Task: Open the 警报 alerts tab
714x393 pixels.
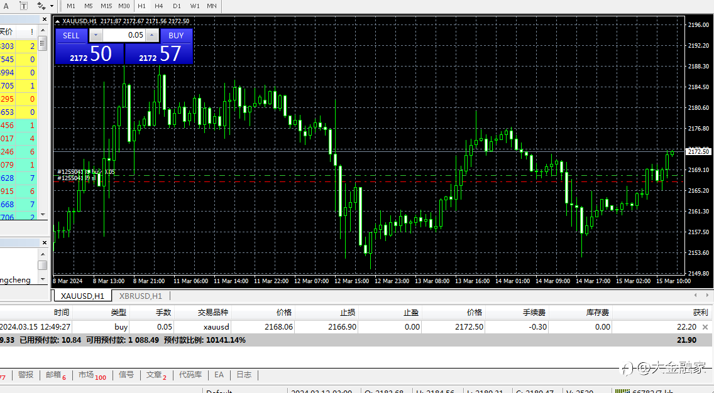Action: (x=26, y=375)
